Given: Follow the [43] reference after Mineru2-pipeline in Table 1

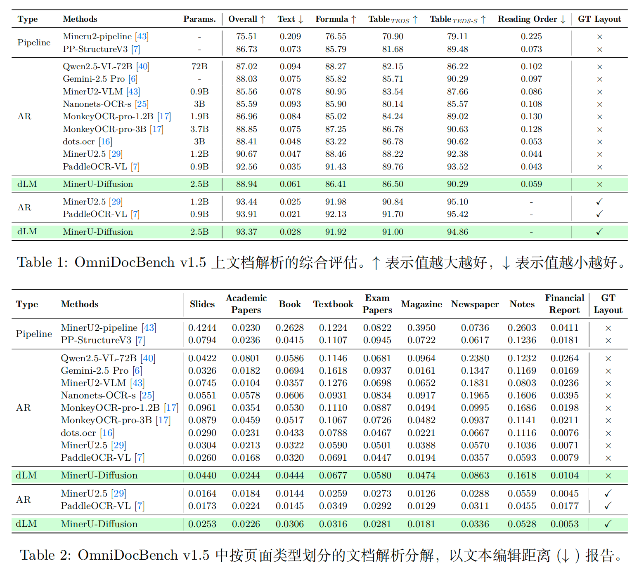Looking at the screenshot, I should point(142,36).
